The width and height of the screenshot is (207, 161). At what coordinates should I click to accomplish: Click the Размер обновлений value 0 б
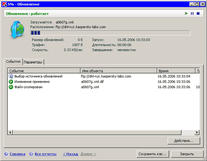click(80, 40)
